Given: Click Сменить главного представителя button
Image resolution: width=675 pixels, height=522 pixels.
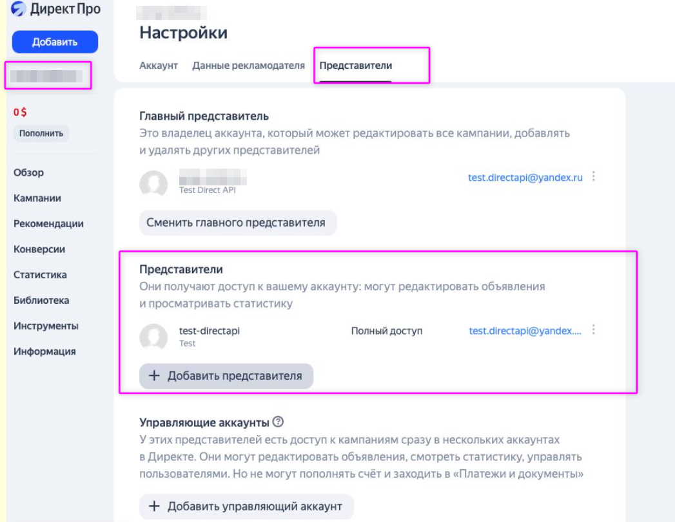Looking at the screenshot, I should click(x=238, y=223).
